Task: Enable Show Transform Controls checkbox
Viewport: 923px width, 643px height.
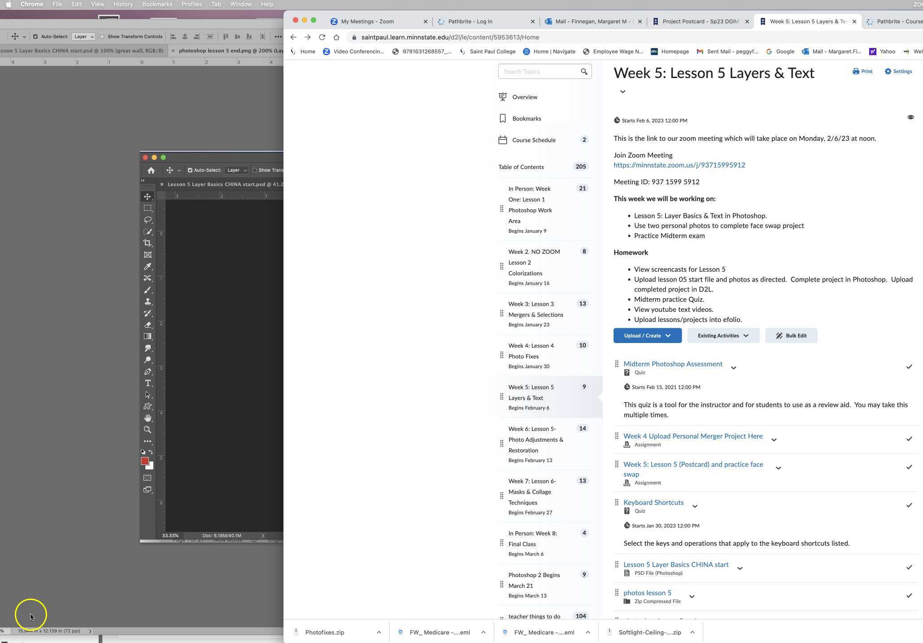Action: point(102,37)
